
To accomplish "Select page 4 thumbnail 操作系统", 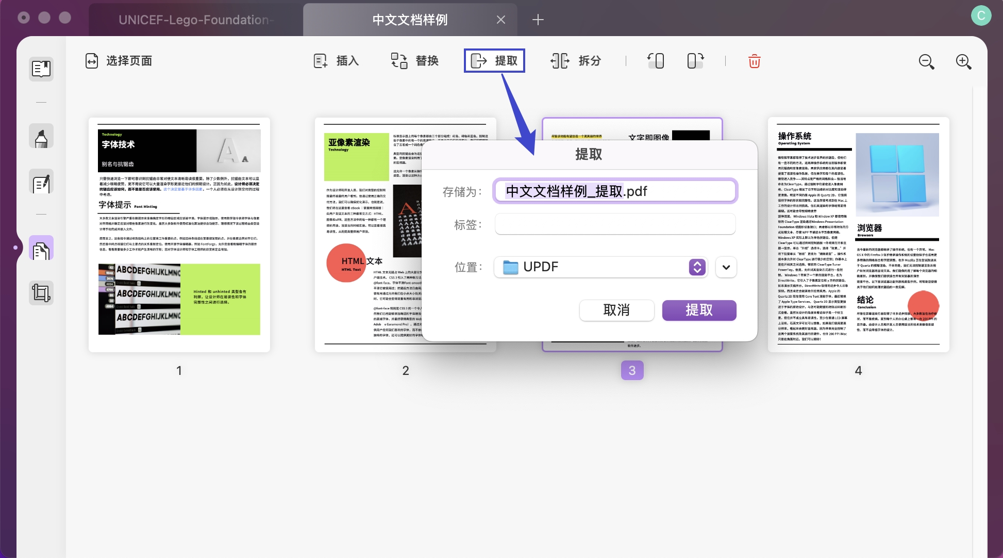I will [859, 235].
